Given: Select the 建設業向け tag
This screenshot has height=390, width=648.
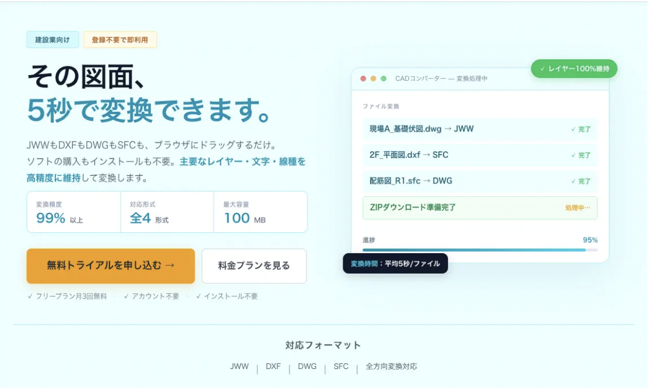Looking at the screenshot, I should (52, 40).
